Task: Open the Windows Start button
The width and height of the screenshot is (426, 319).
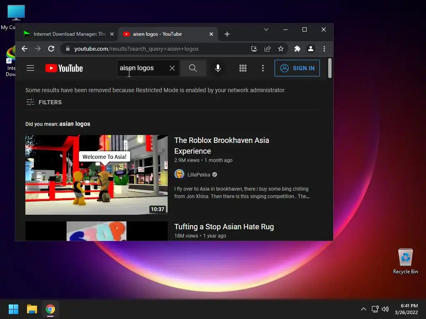Action: tap(13, 309)
